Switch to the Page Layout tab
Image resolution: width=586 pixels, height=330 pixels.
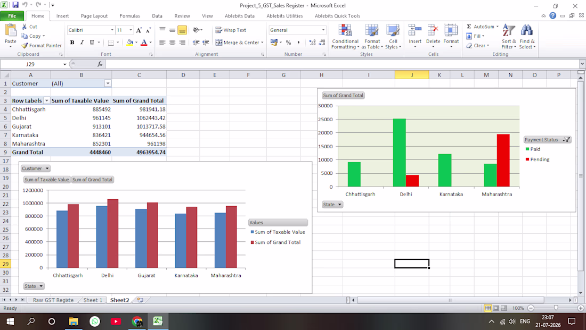pos(94,16)
